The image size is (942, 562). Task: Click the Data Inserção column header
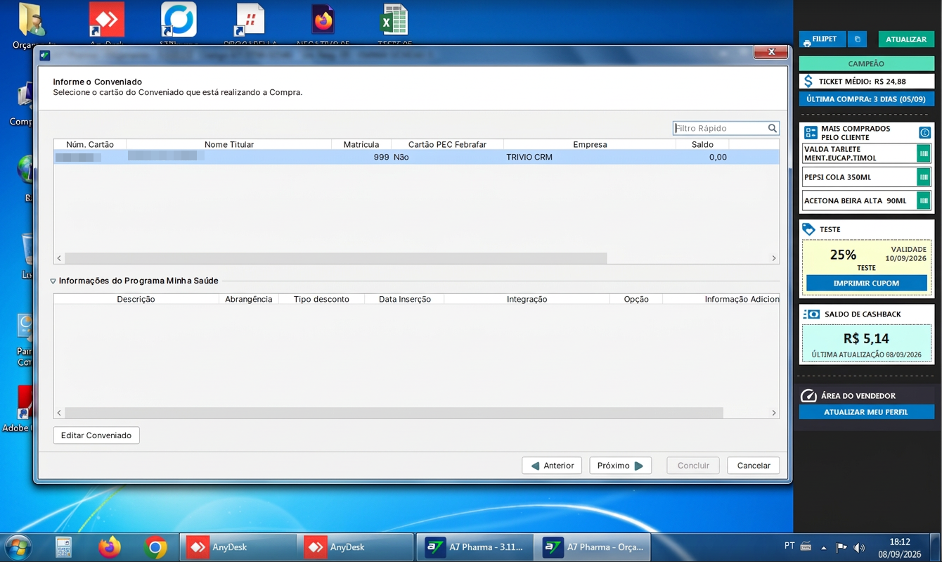pyautogui.click(x=404, y=299)
